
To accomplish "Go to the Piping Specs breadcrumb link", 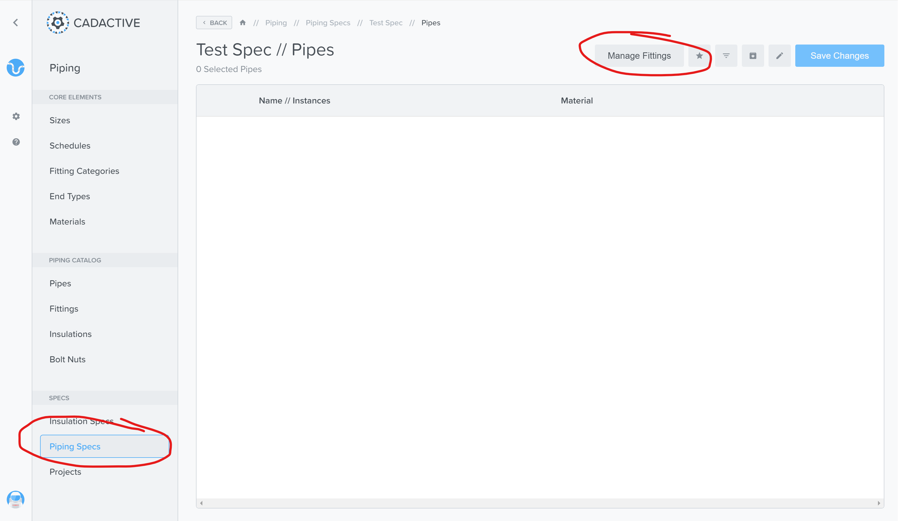I will coord(328,23).
